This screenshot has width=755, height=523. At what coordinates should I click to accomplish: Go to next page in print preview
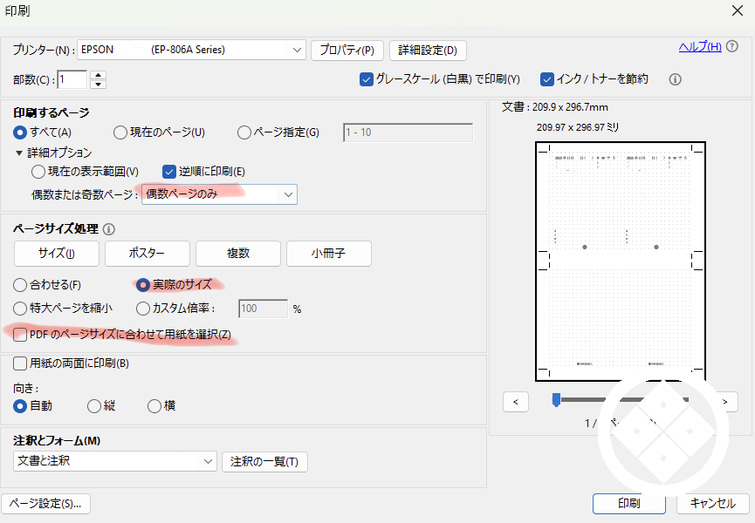(724, 402)
